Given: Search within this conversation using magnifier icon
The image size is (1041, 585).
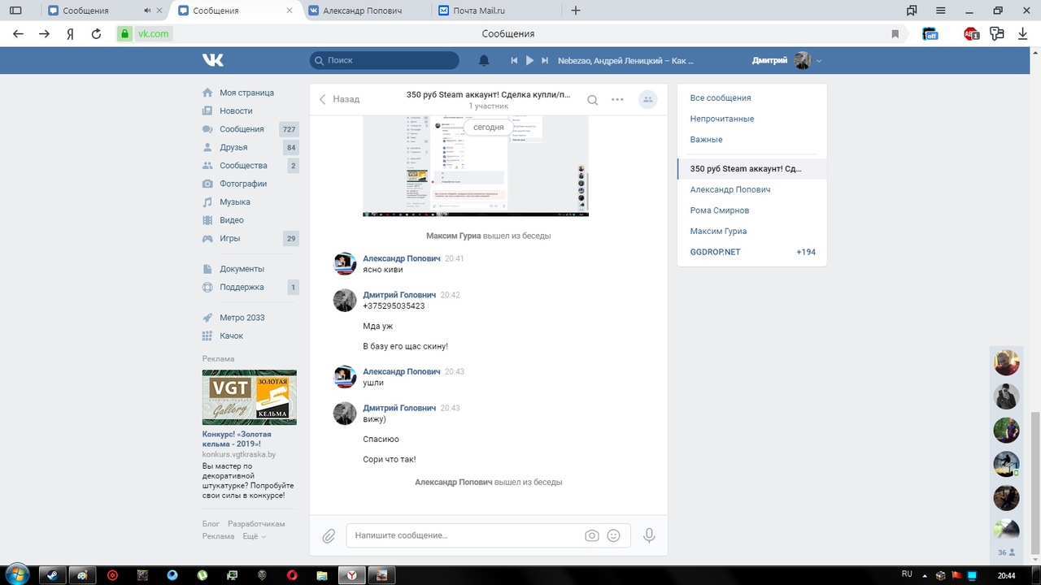Looking at the screenshot, I should (x=593, y=100).
